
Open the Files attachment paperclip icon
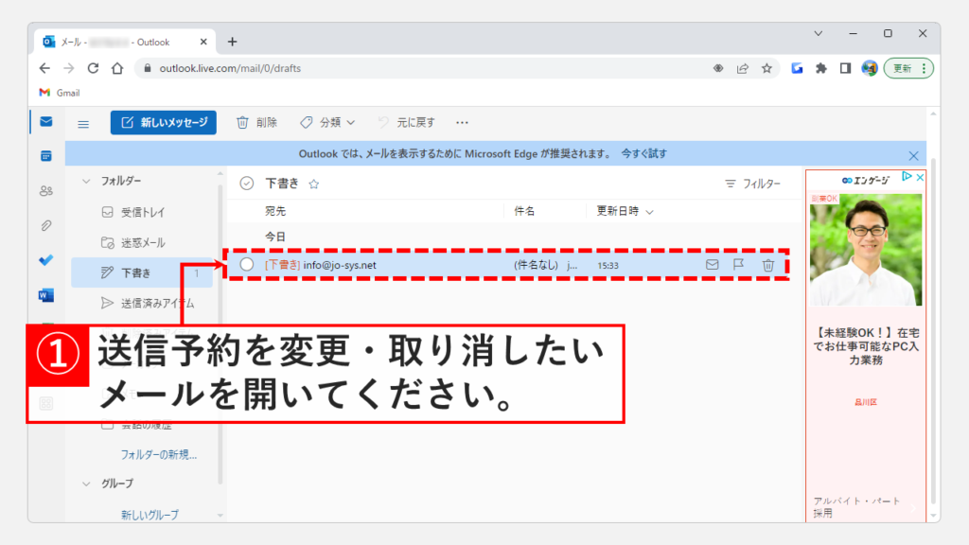(45, 225)
